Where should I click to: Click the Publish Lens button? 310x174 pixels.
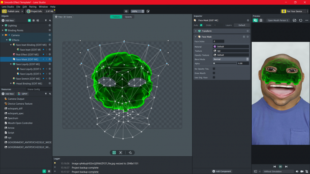(x=11, y=11)
